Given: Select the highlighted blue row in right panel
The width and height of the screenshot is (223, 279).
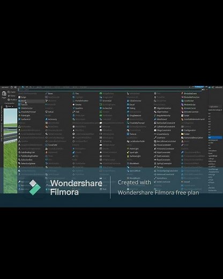Looking at the screenshot, I should [215, 137].
